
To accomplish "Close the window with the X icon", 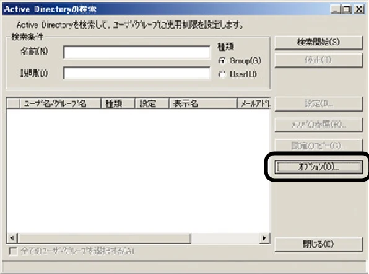I will click(359, 9).
